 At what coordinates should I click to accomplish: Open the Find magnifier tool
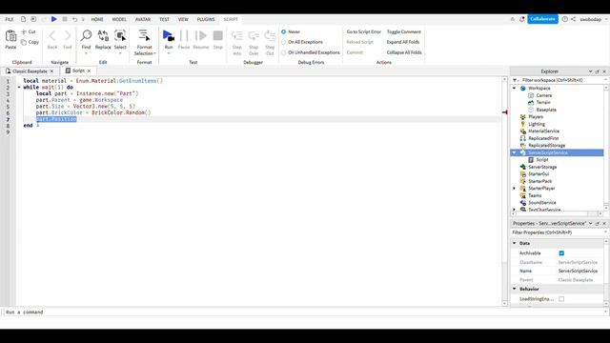click(x=86, y=35)
